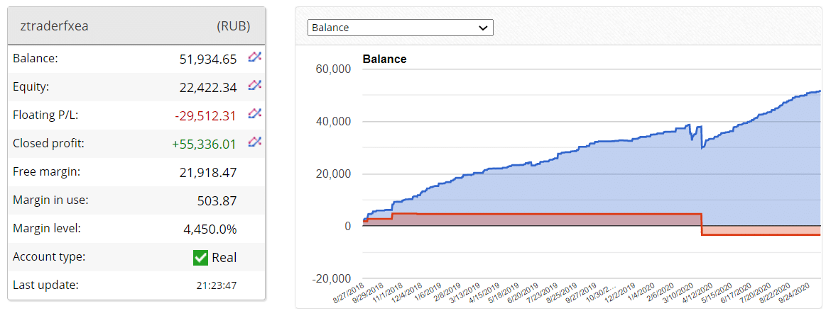Click the red deposit line's step down

point(702,224)
